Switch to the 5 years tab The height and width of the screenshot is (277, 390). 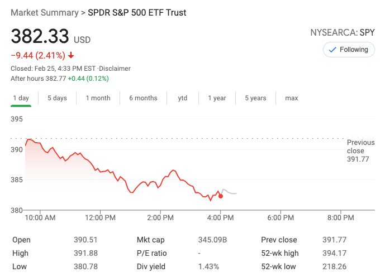point(255,98)
